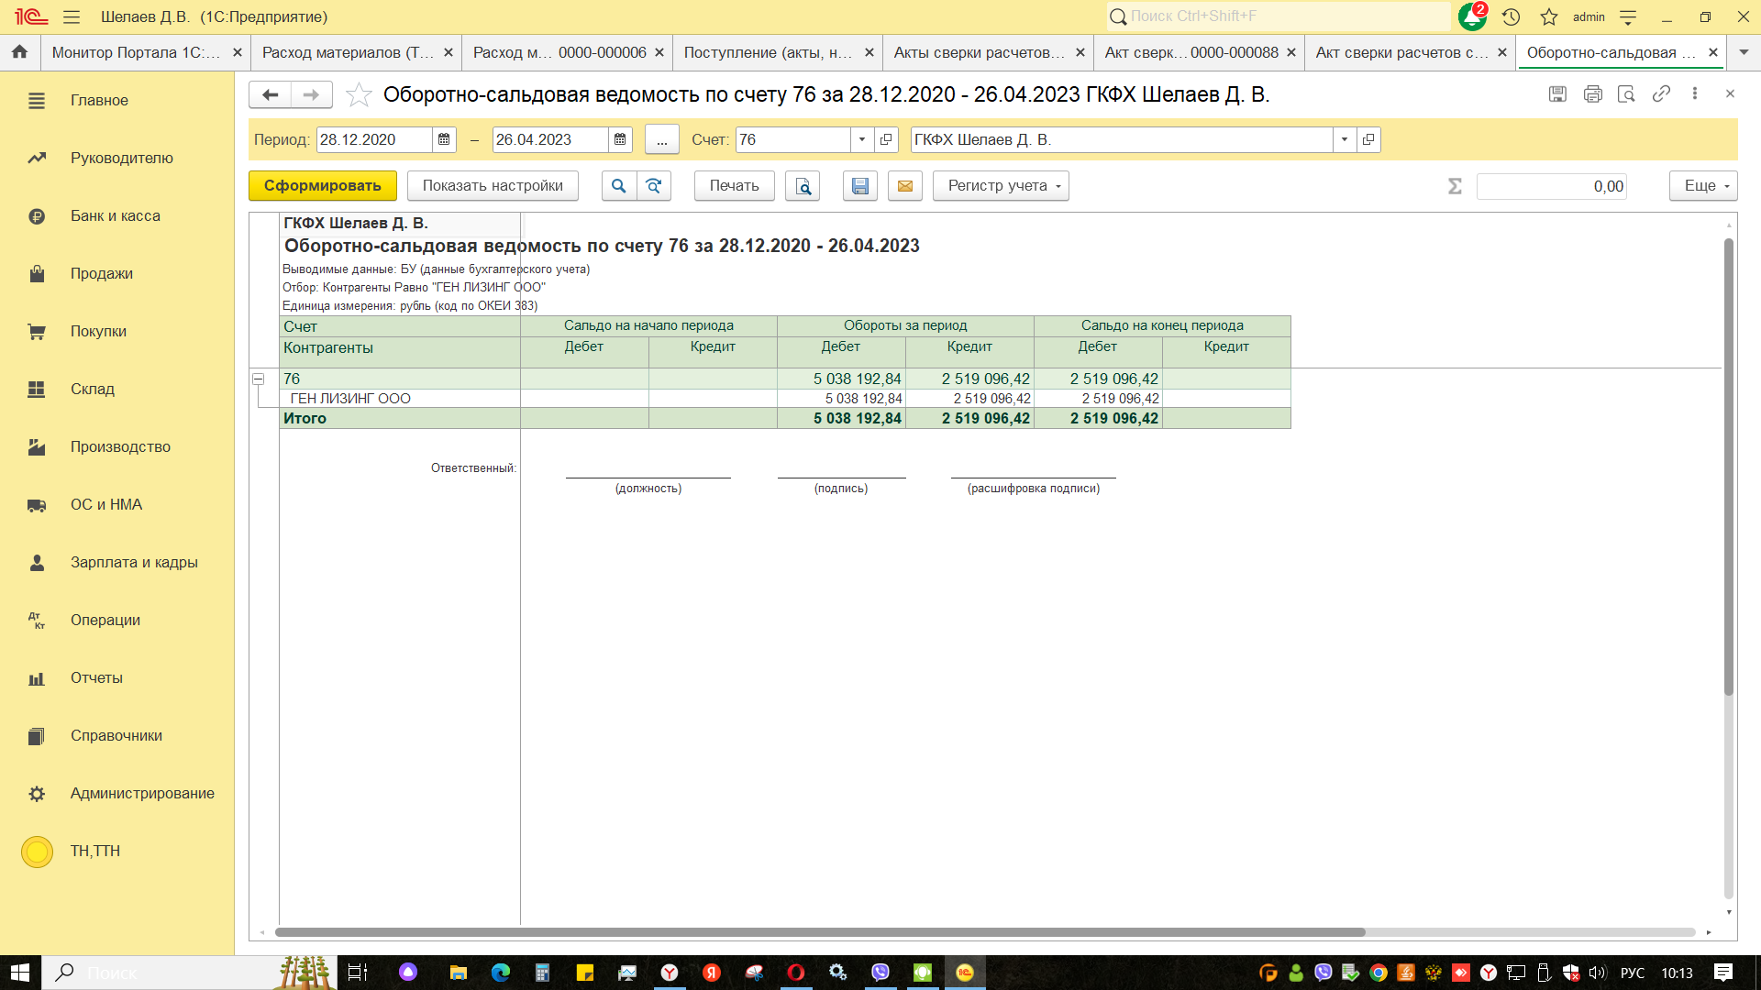The image size is (1761, 990).
Task: Open the tabs list dropdown arrow
Action: tap(1744, 52)
